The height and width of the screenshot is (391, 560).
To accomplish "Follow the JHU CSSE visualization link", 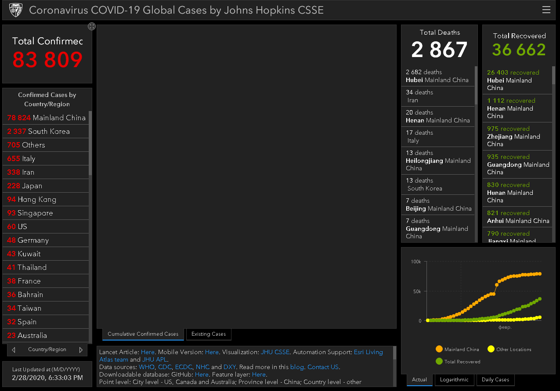I will 275,352.
